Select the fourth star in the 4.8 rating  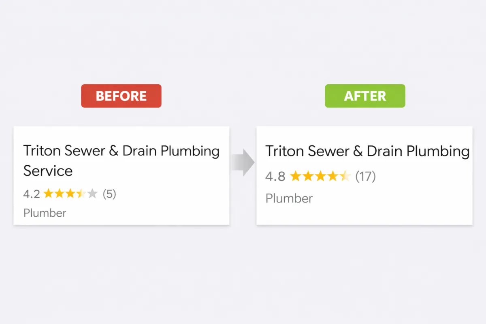coord(333,176)
